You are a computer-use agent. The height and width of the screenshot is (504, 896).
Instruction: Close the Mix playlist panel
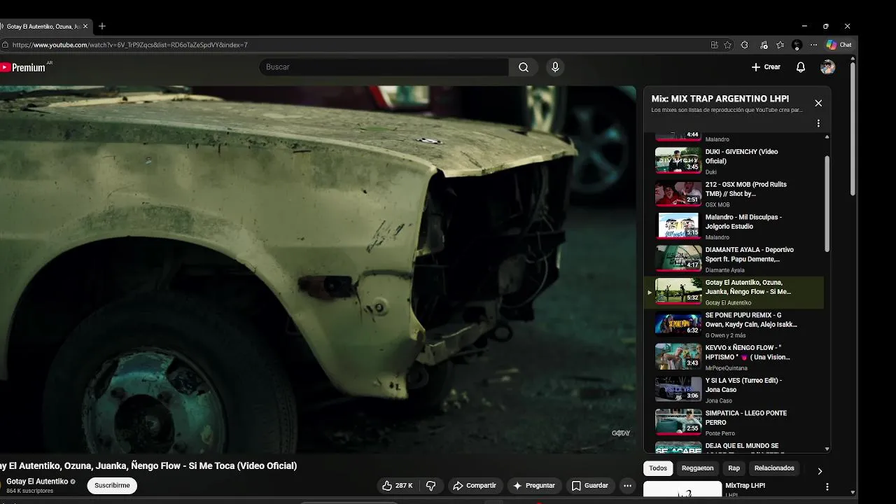click(x=818, y=103)
